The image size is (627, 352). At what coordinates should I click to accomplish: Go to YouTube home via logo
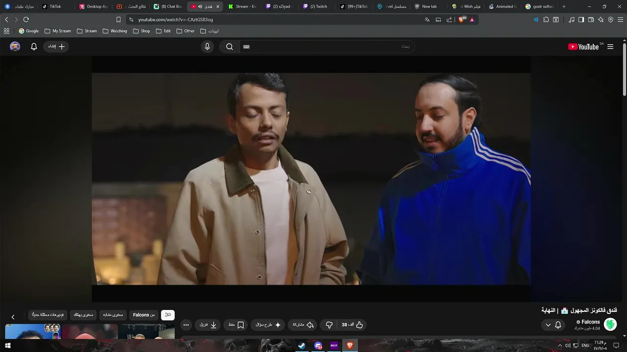[583, 46]
